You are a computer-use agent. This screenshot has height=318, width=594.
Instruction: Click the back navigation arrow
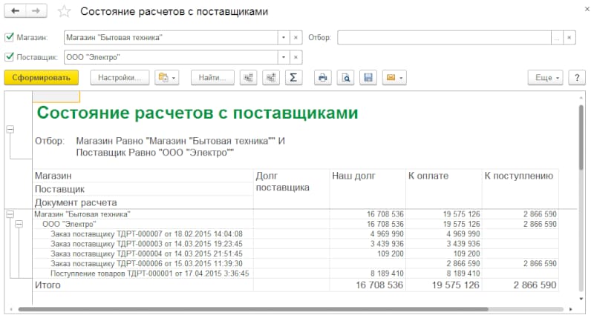point(15,12)
